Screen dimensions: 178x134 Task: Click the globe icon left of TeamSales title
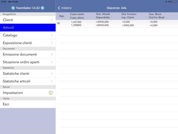[13, 8]
